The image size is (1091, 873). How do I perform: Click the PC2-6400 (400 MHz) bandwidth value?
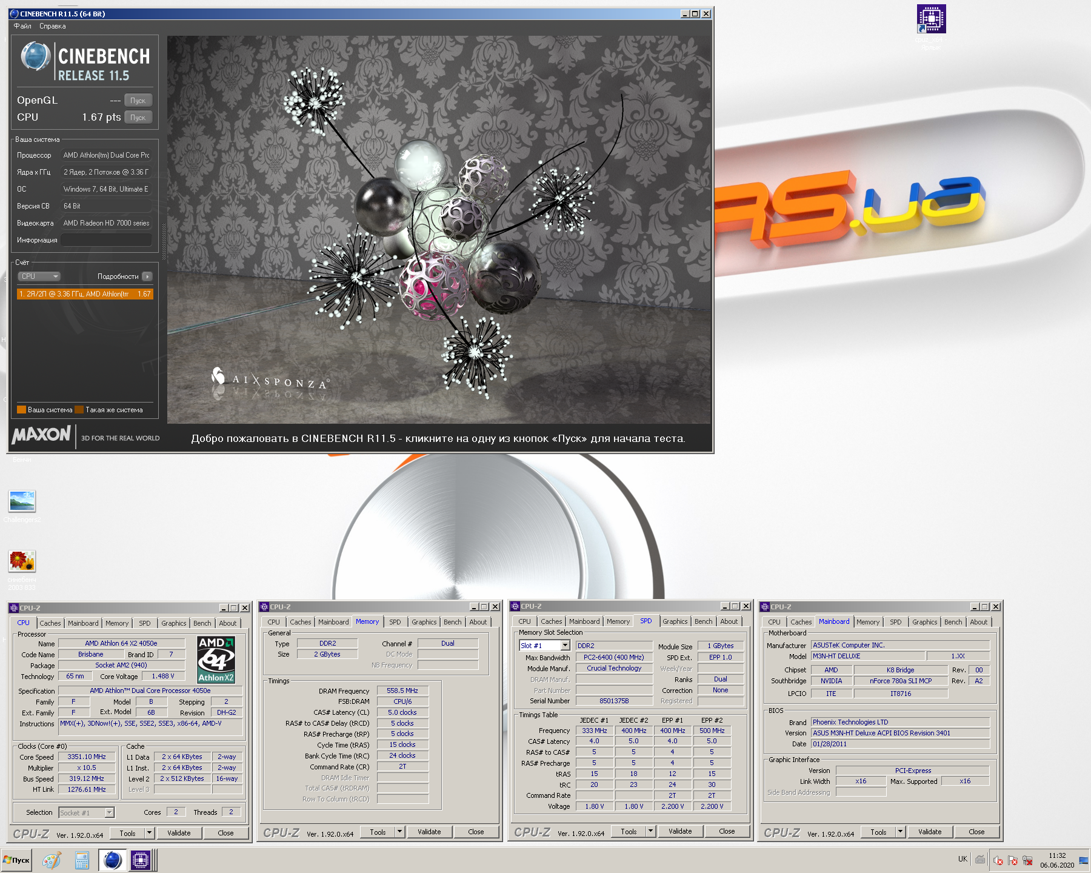tap(614, 657)
